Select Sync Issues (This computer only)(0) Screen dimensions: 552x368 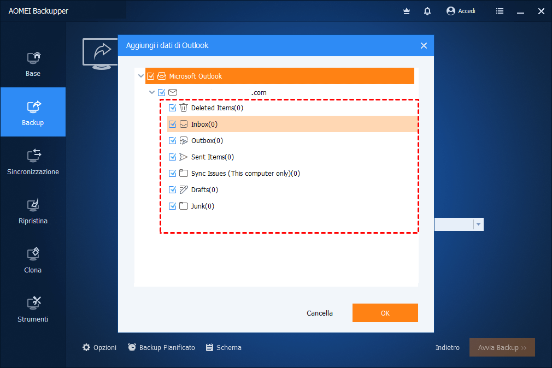click(x=292, y=173)
